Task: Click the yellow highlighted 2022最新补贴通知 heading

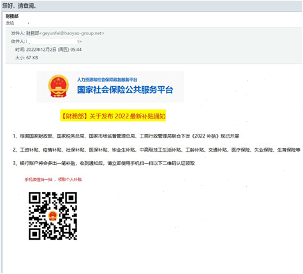Action: tap(113, 116)
